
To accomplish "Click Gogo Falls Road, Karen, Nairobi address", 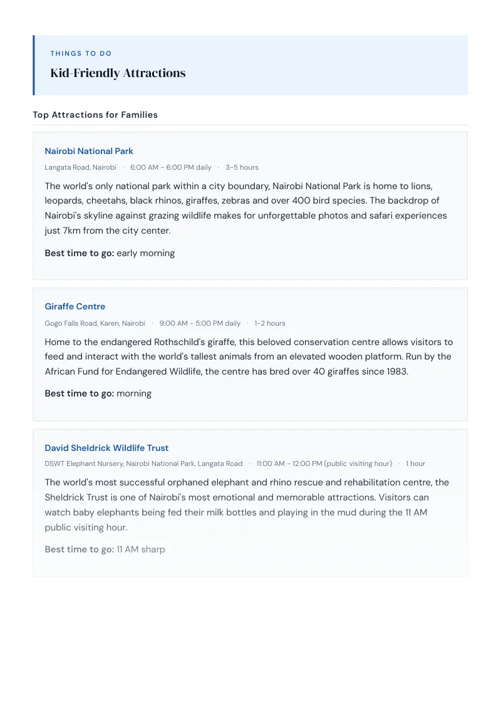I will [x=95, y=323].
